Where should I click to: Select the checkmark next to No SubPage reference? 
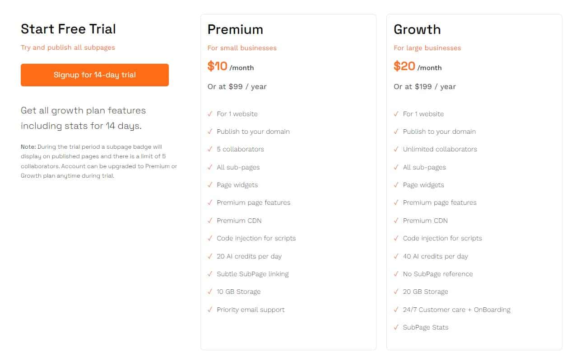click(397, 274)
